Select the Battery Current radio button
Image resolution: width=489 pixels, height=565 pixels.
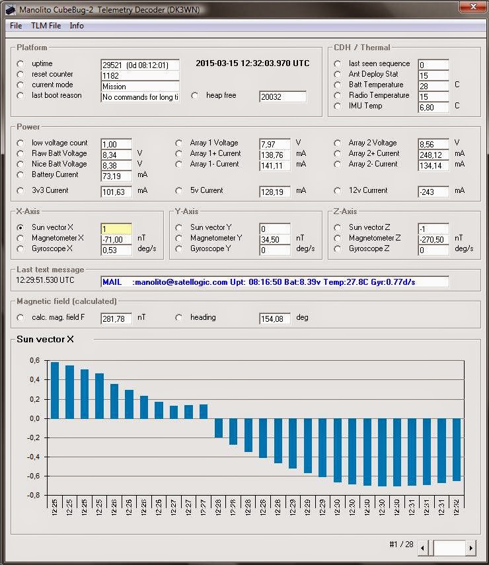click(20, 174)
